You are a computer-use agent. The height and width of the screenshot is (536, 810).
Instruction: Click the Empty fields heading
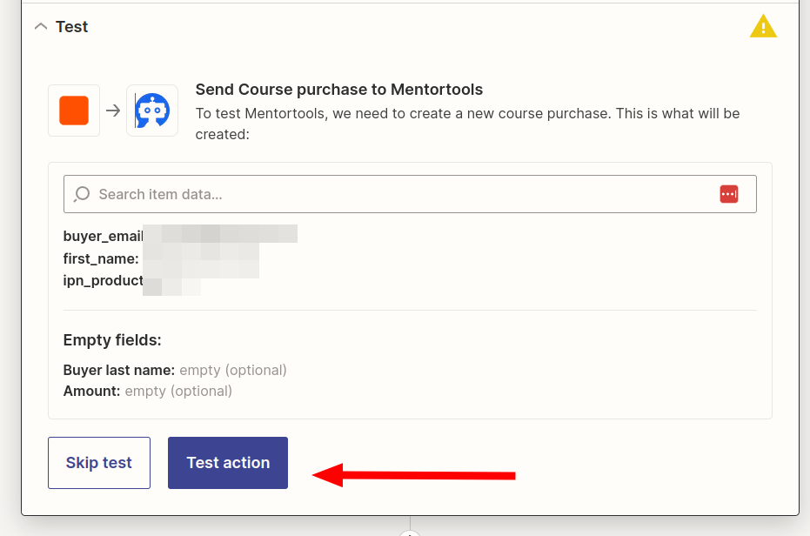112,340
